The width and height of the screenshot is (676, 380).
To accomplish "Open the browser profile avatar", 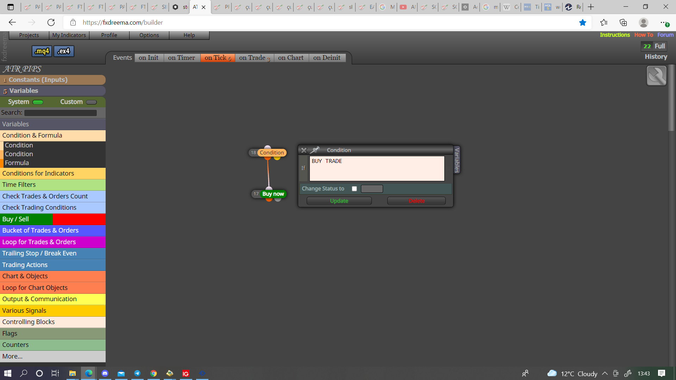I will pos(643,23).
